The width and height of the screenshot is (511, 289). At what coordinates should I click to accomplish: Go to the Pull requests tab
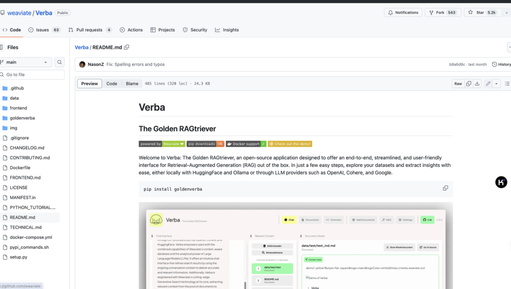[90, 30]
